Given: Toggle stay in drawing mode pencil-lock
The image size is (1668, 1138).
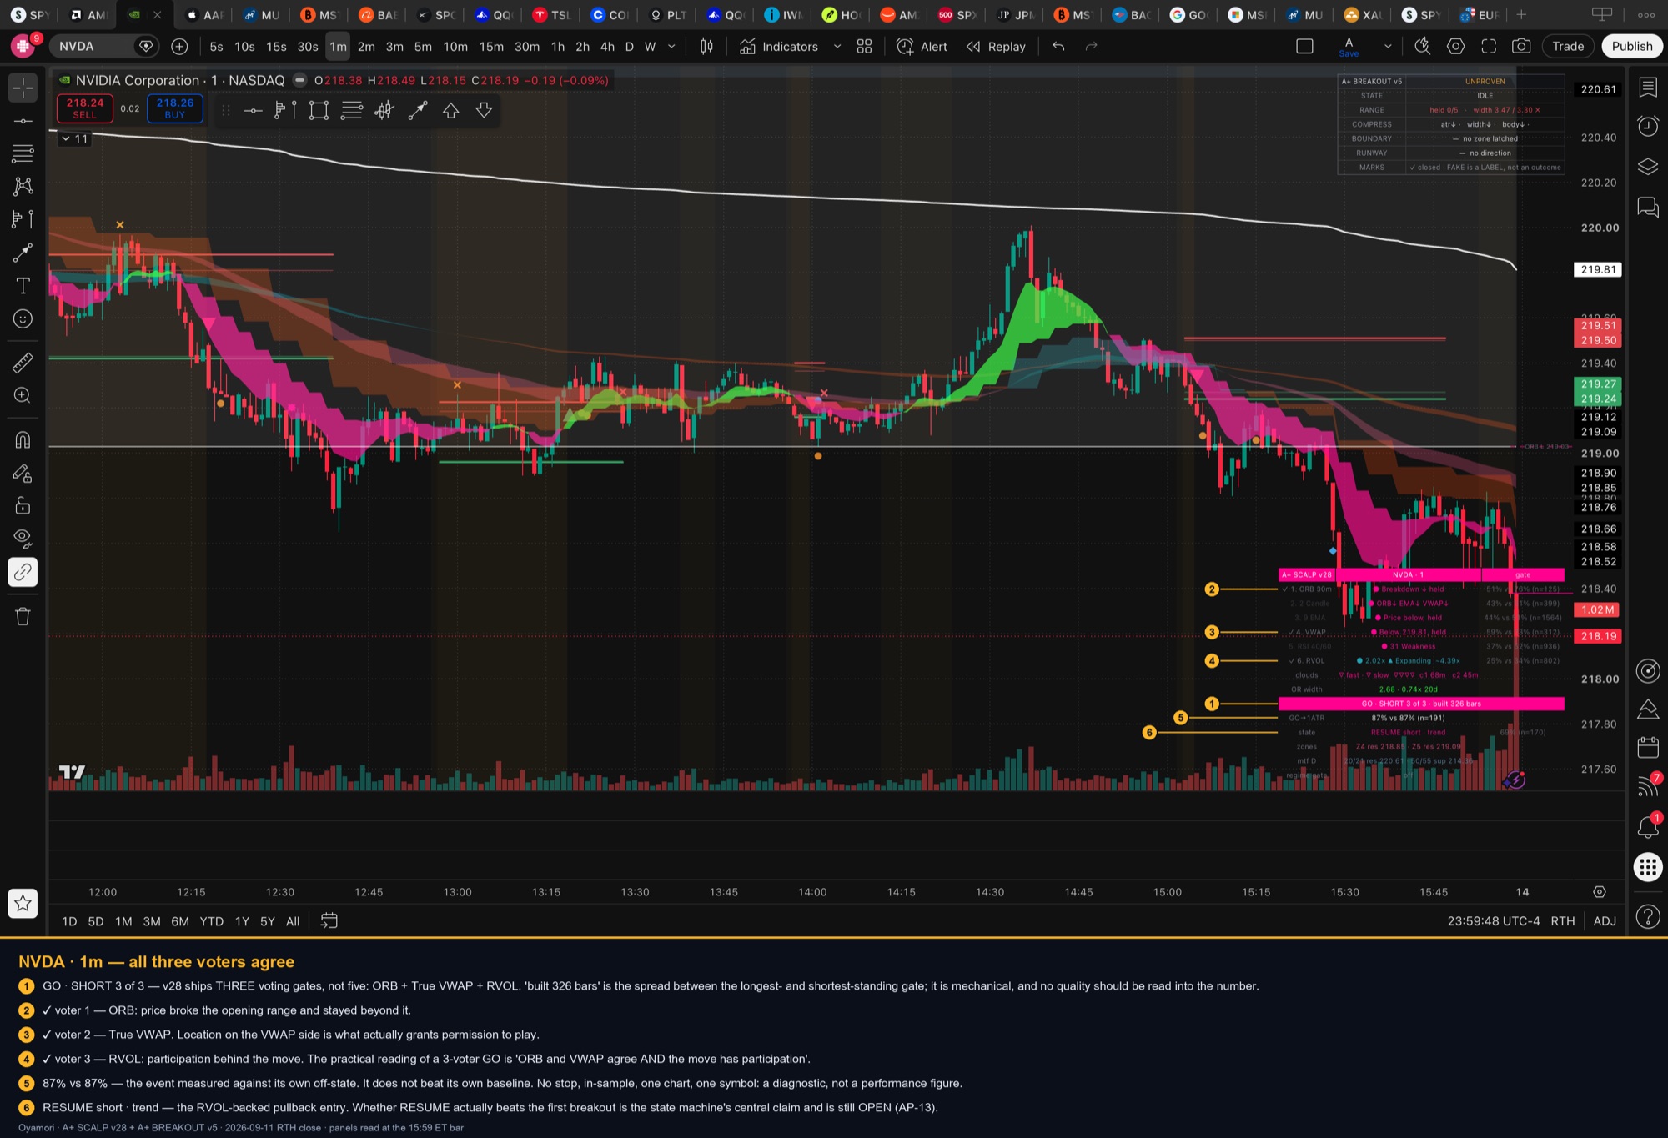Looking at the screenshot, I should [x=23, y=473].
